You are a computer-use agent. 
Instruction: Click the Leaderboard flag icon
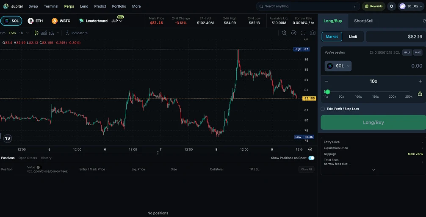pyautogui.click(x=81, y=21)
